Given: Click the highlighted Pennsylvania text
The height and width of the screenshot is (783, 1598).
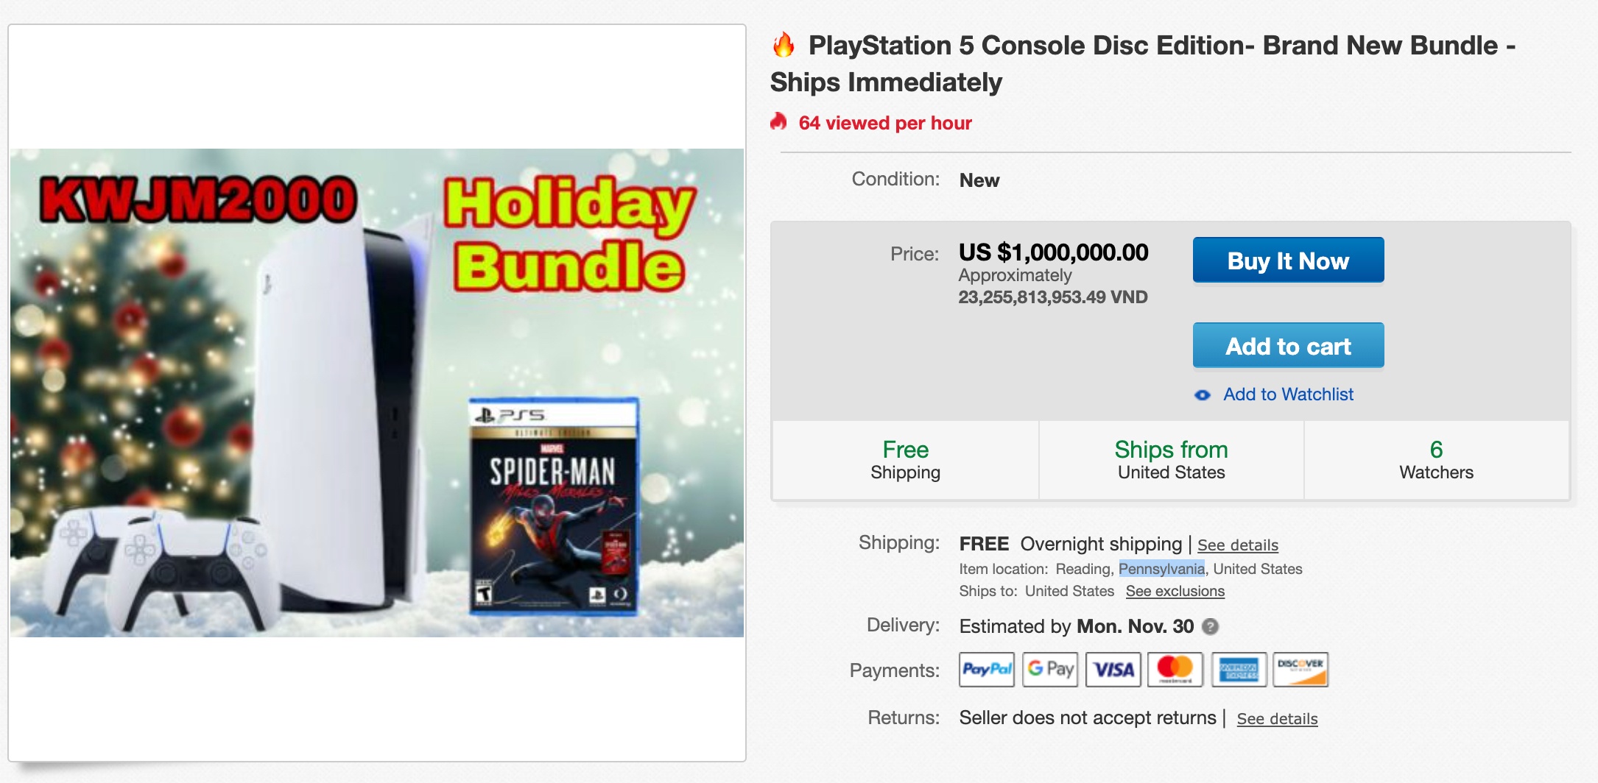Looking at the screenshot, I should [1161, 569].
